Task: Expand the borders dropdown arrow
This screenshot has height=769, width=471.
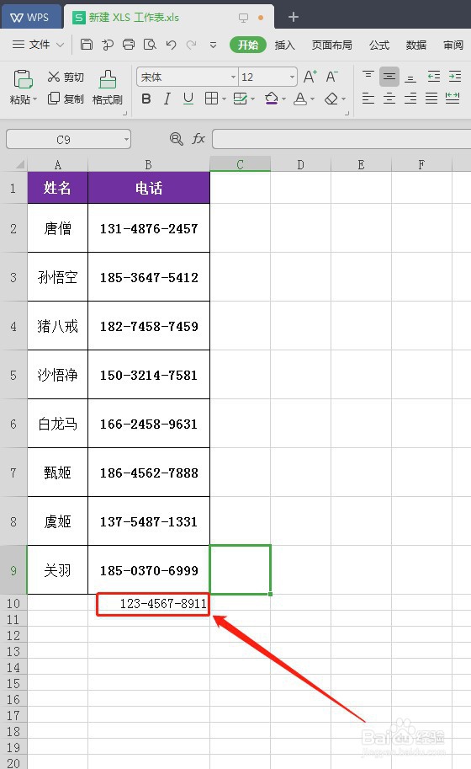Action: [x=224, y=99]
